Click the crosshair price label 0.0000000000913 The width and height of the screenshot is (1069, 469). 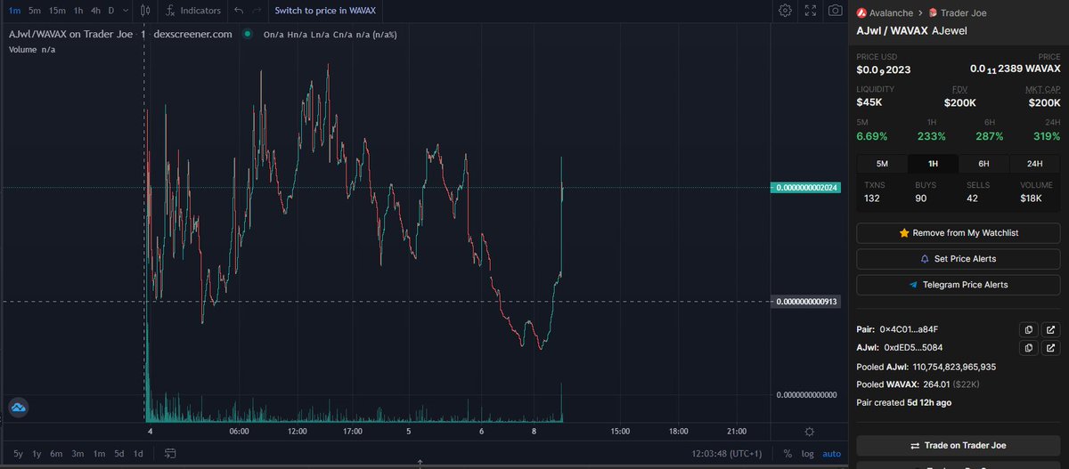click(806, 302)
